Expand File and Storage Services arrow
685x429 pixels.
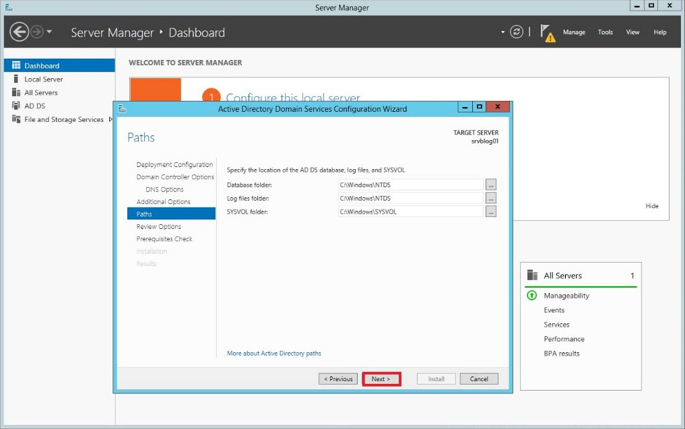pyautogui.click(x=110, y=119)
